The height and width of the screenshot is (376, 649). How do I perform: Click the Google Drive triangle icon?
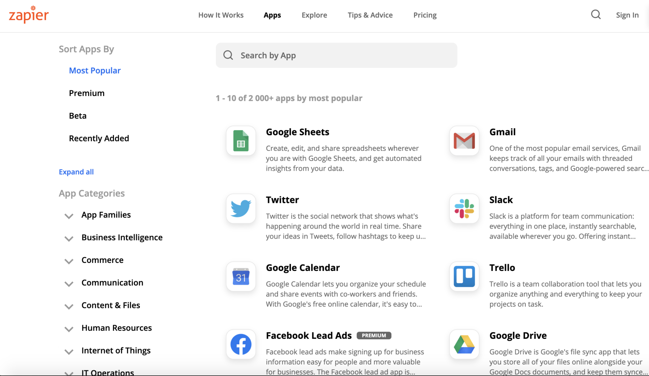(464, 344)
